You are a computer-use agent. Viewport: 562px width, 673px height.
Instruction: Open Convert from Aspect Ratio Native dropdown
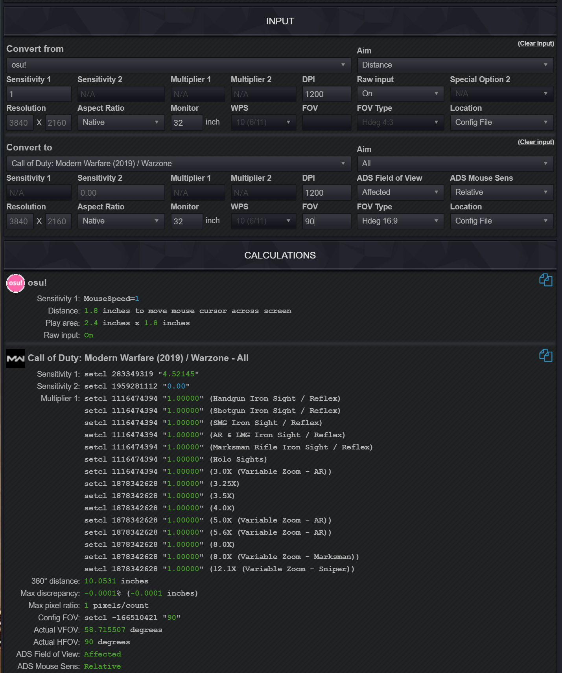(x=121, y=122)
